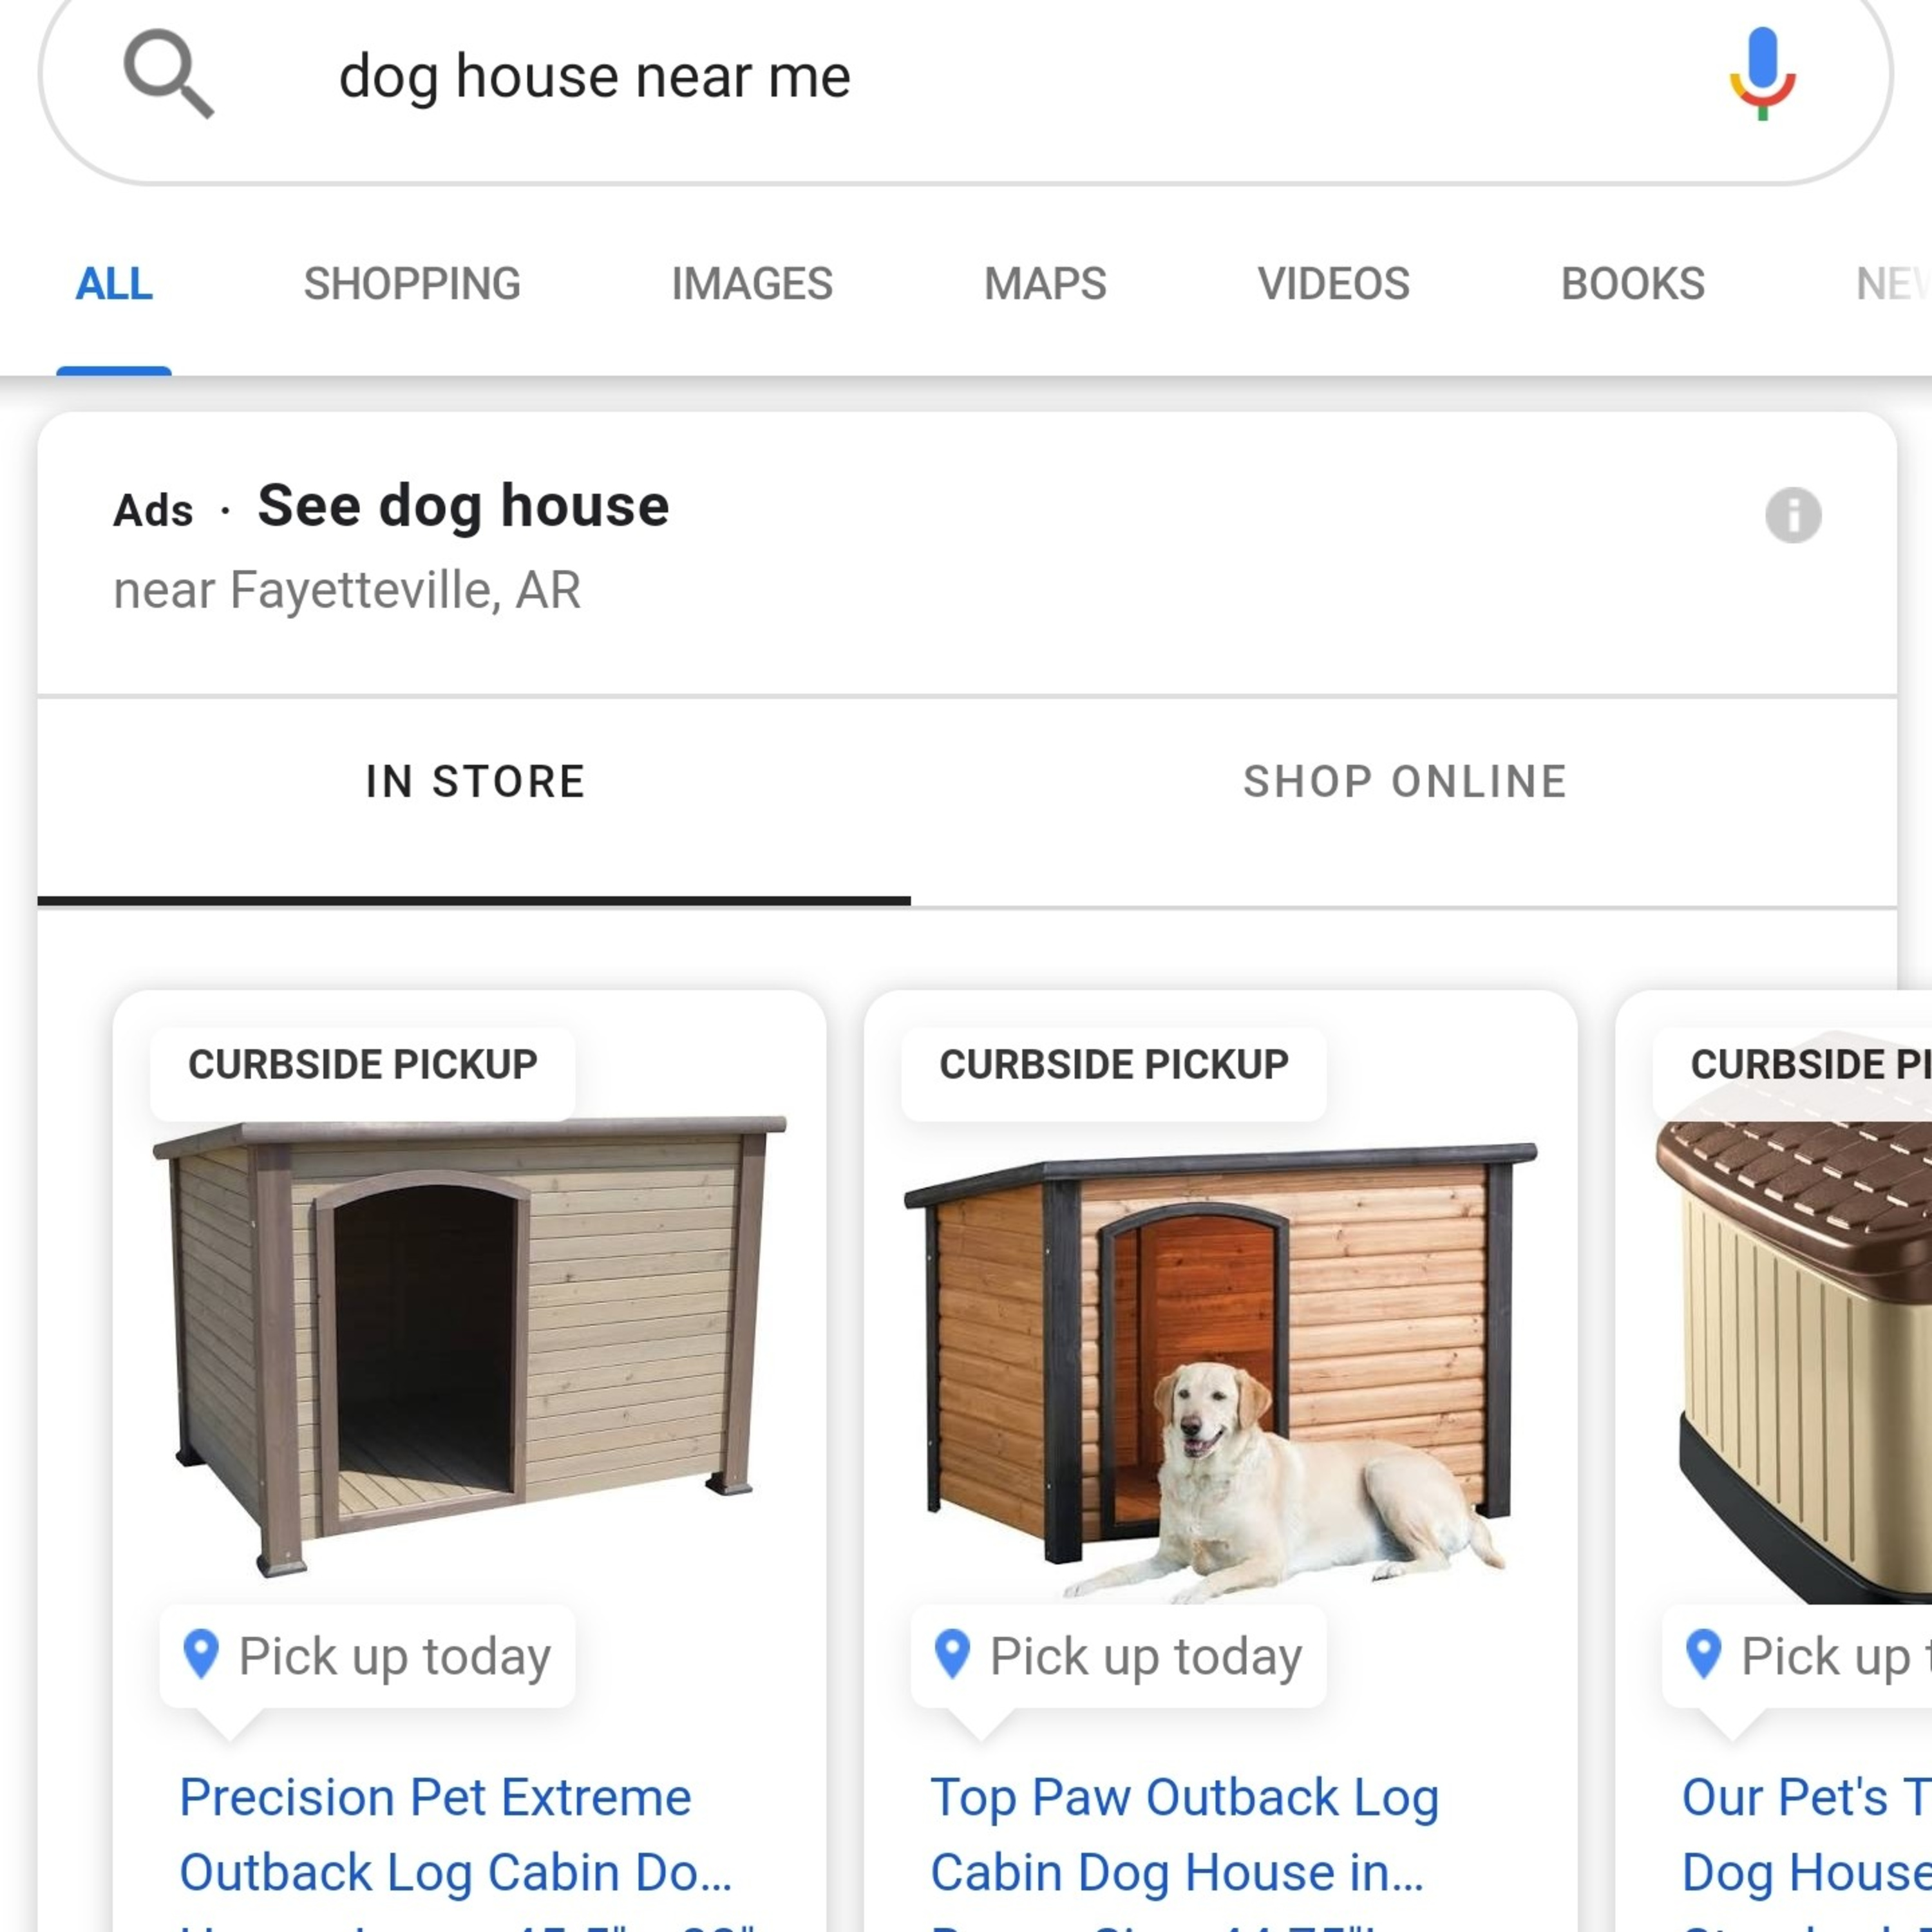This screenshot has height=1932, width=1932.
Task: Open Our Pet's Dog House link
Action: [1806, 1835]
